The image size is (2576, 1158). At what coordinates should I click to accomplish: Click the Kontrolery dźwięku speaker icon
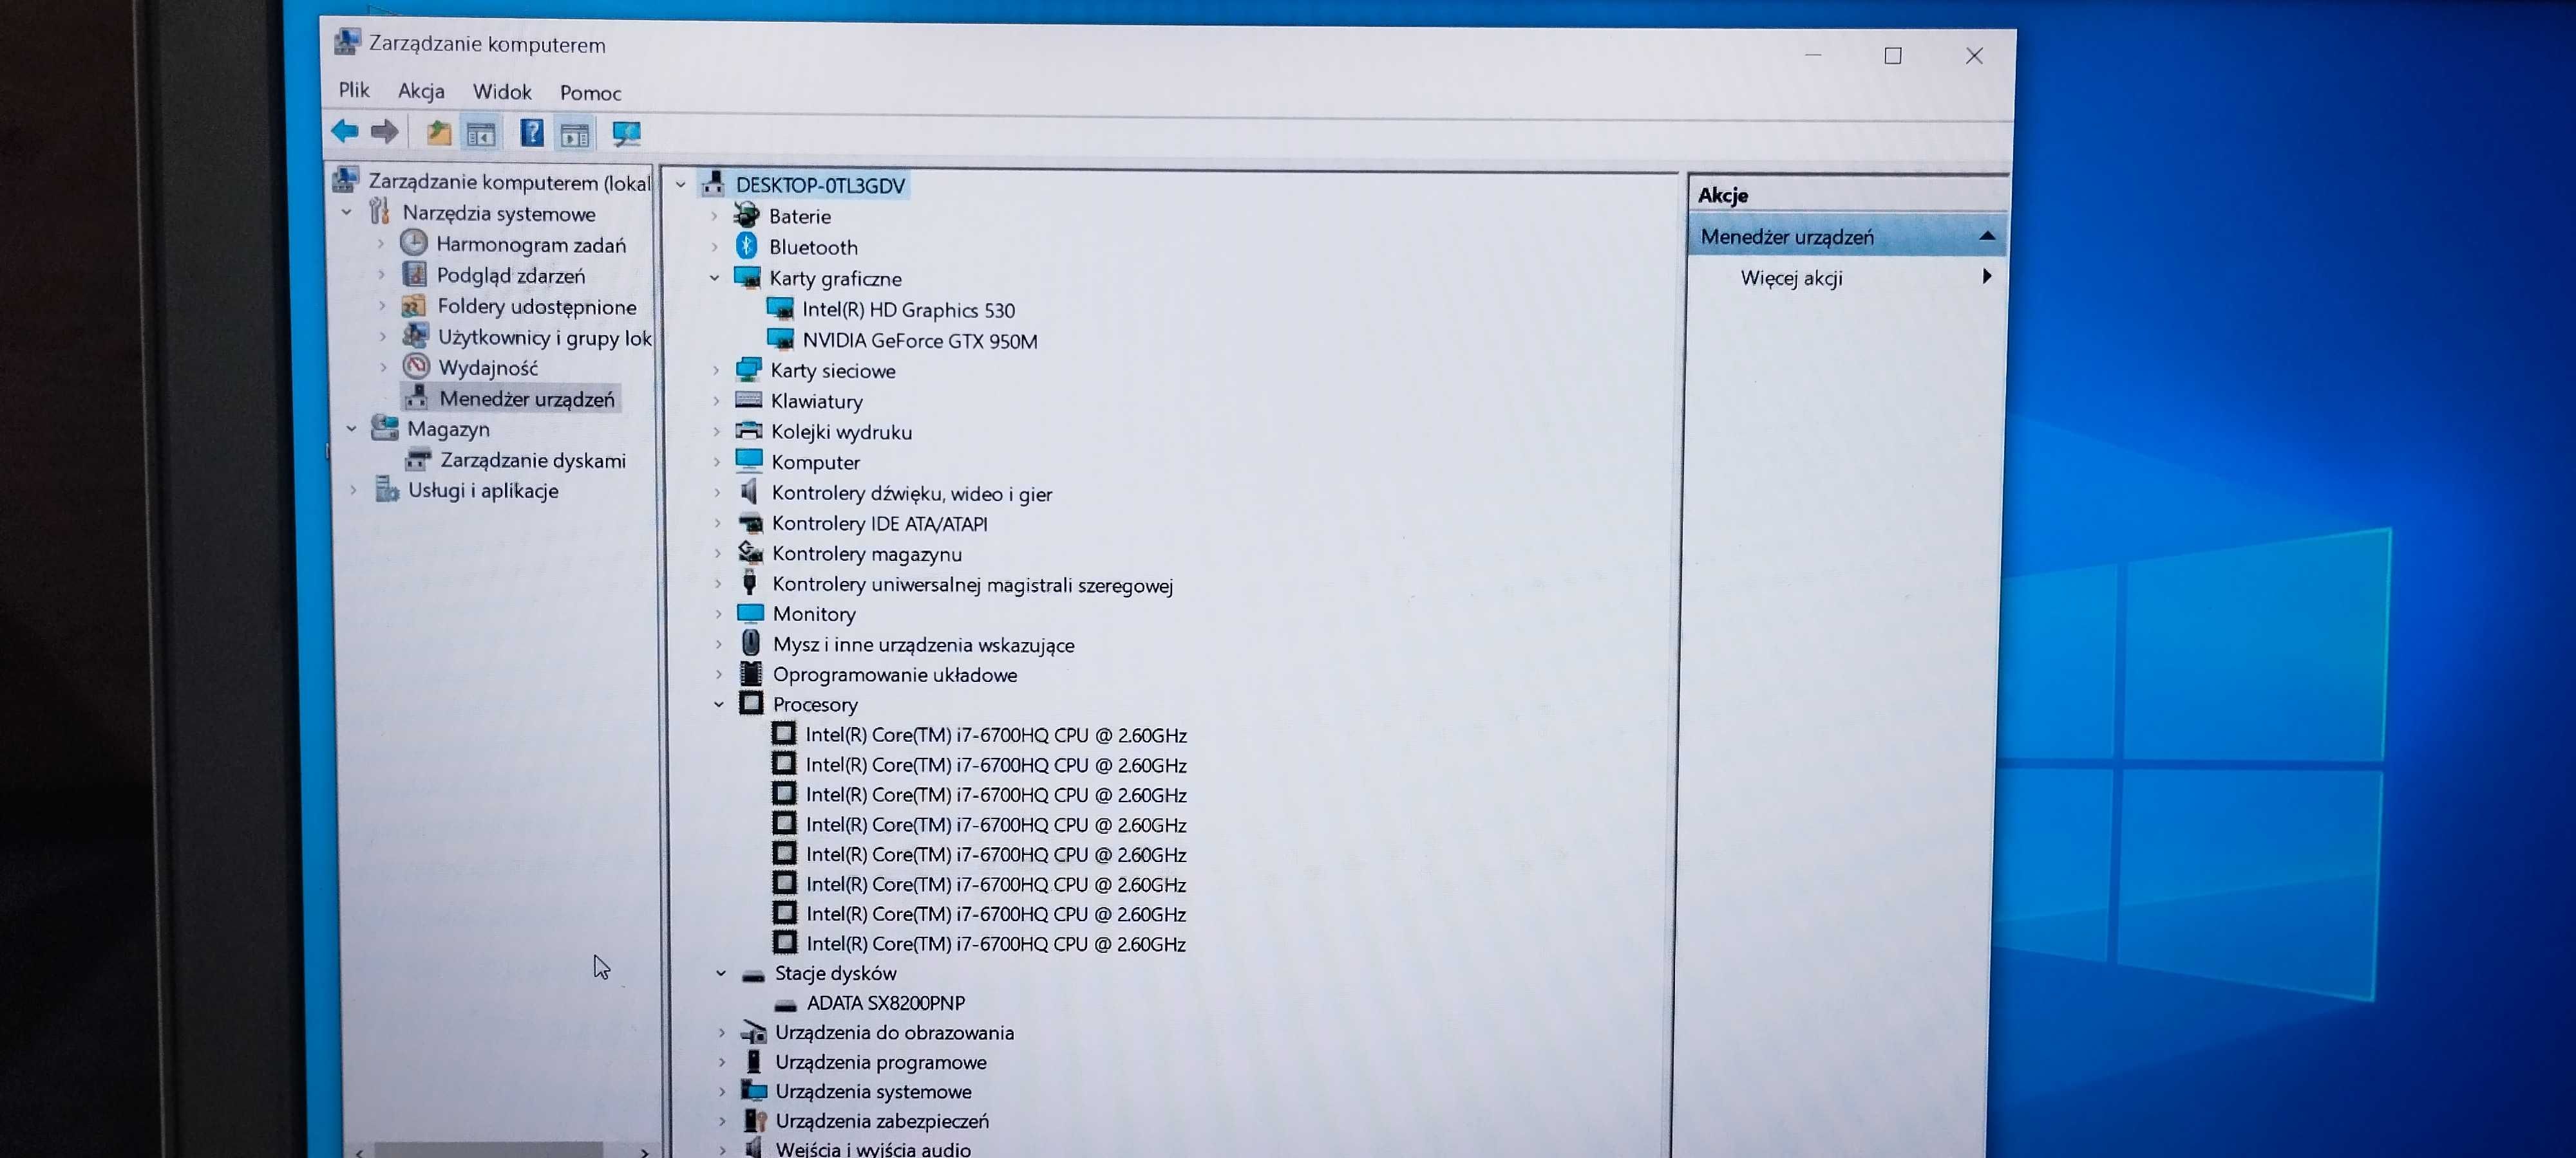point(749,492)
